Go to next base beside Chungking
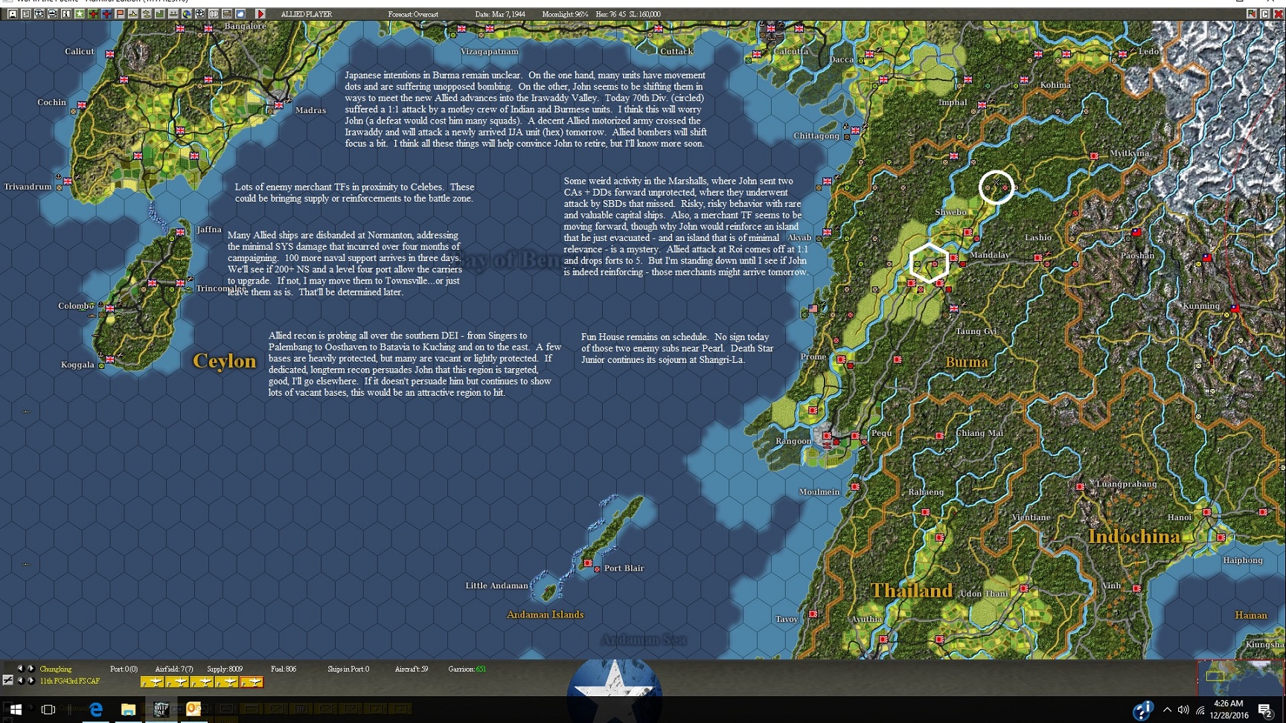The width and height of the screenshot is (1286, 723). pos(31,669)
